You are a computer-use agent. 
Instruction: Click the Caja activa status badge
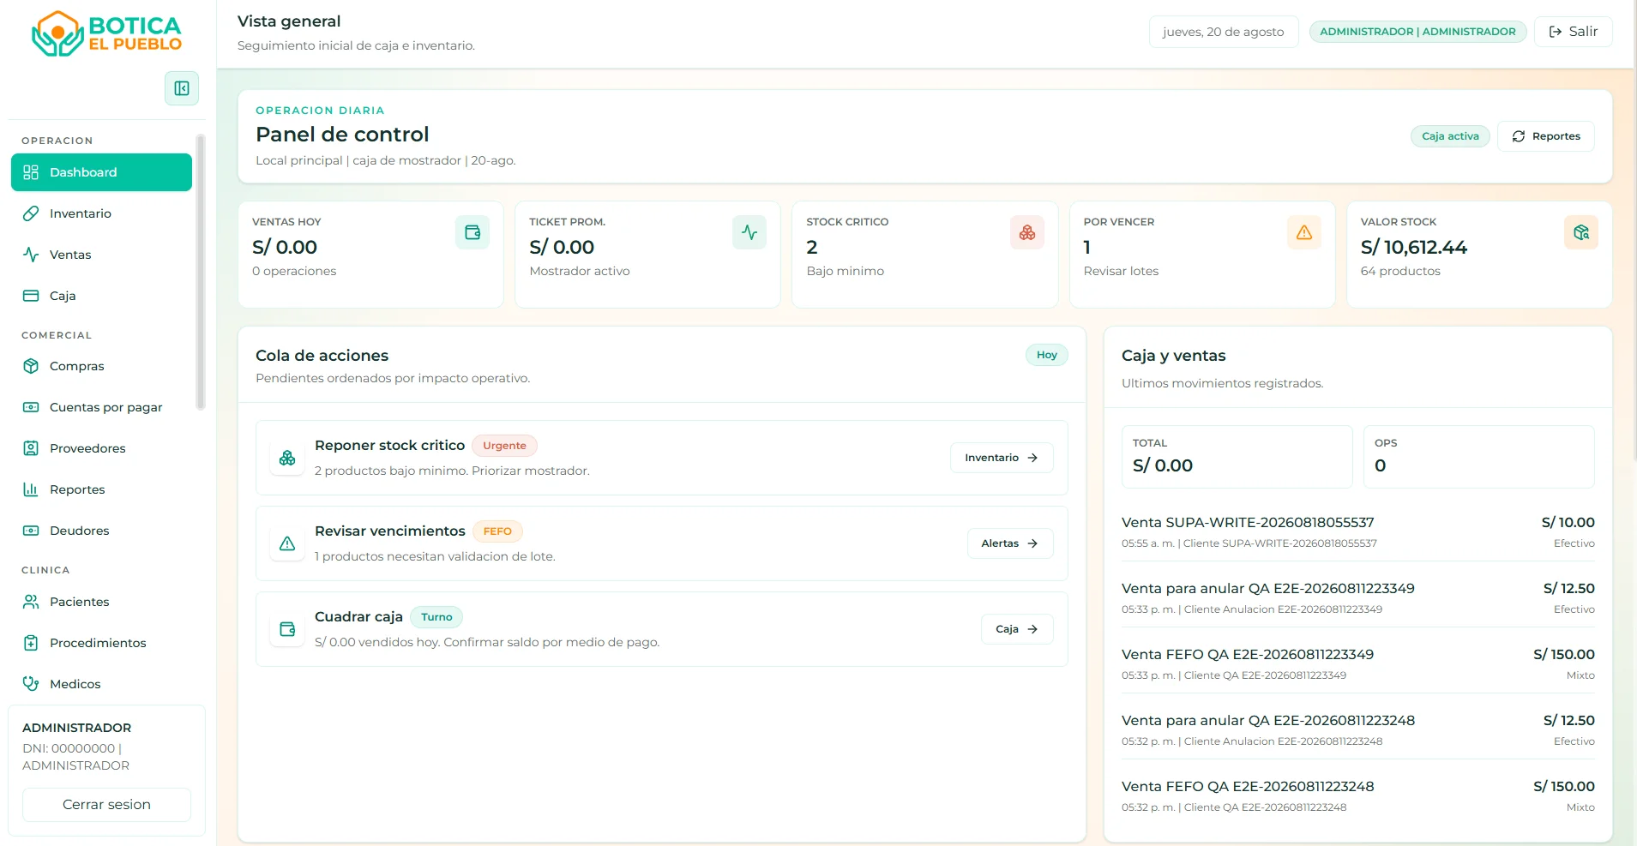point(1450,136)
